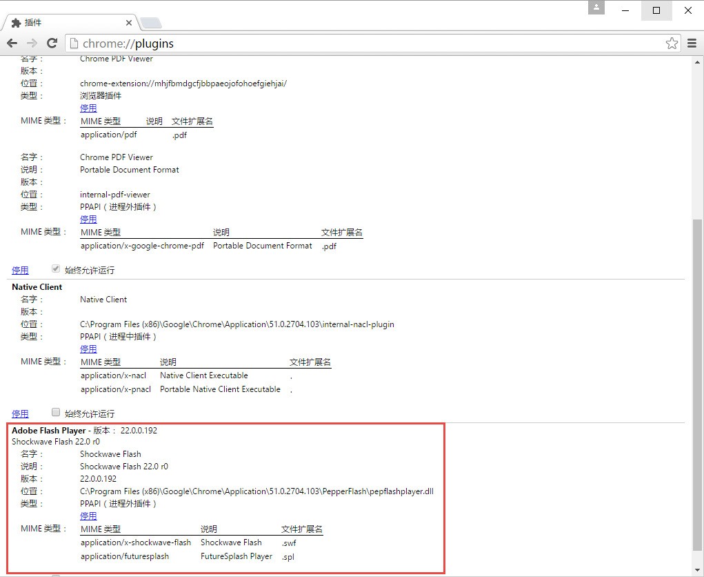Maximize the Chrome window

click(656, 10)
